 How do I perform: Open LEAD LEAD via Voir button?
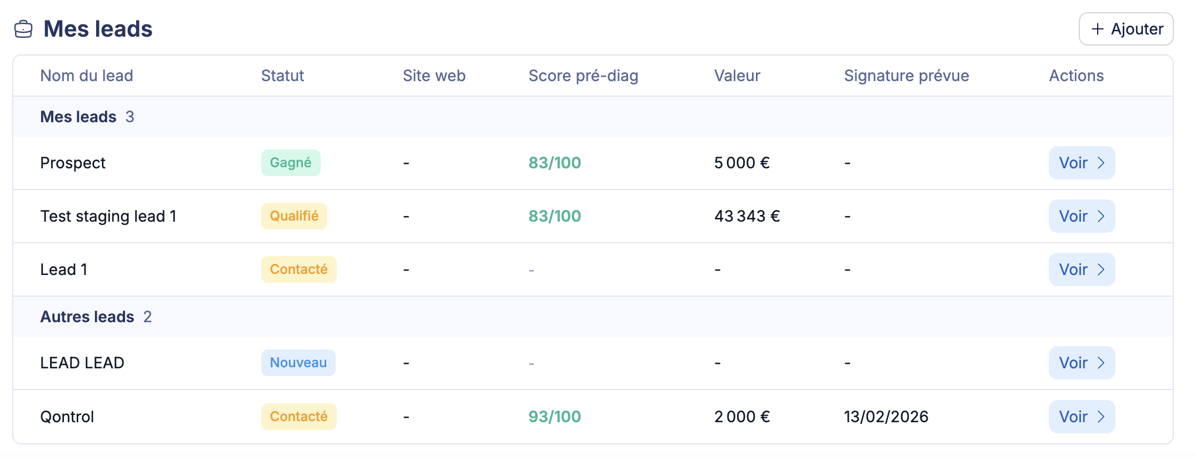click(x=1081, y=363)
